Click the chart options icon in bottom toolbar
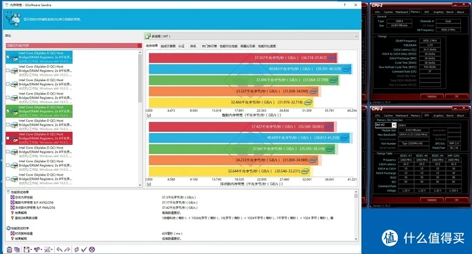The width and height of the screenshot is (472, 254). click(x=47, y=249)
